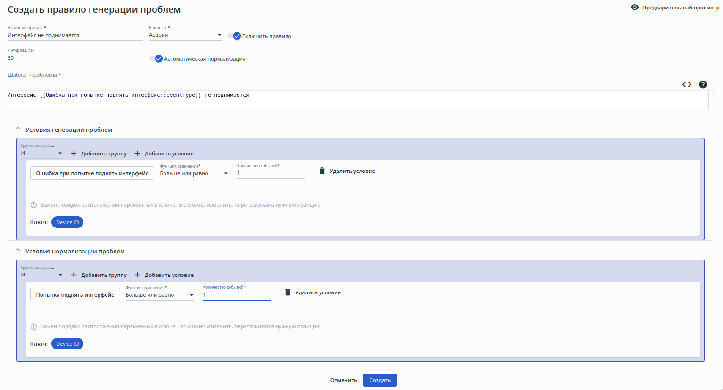Disable the "Включить правило" toggle
Screen dimensions: 723x390
tap(234, 36)
